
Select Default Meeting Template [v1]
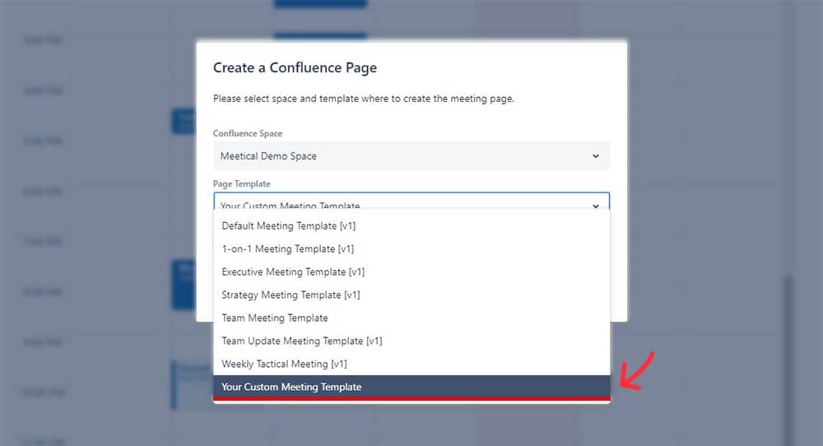(411, 225)
